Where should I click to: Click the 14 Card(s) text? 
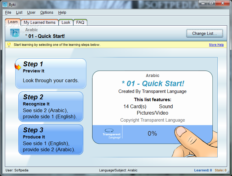(x=135, y=106)
